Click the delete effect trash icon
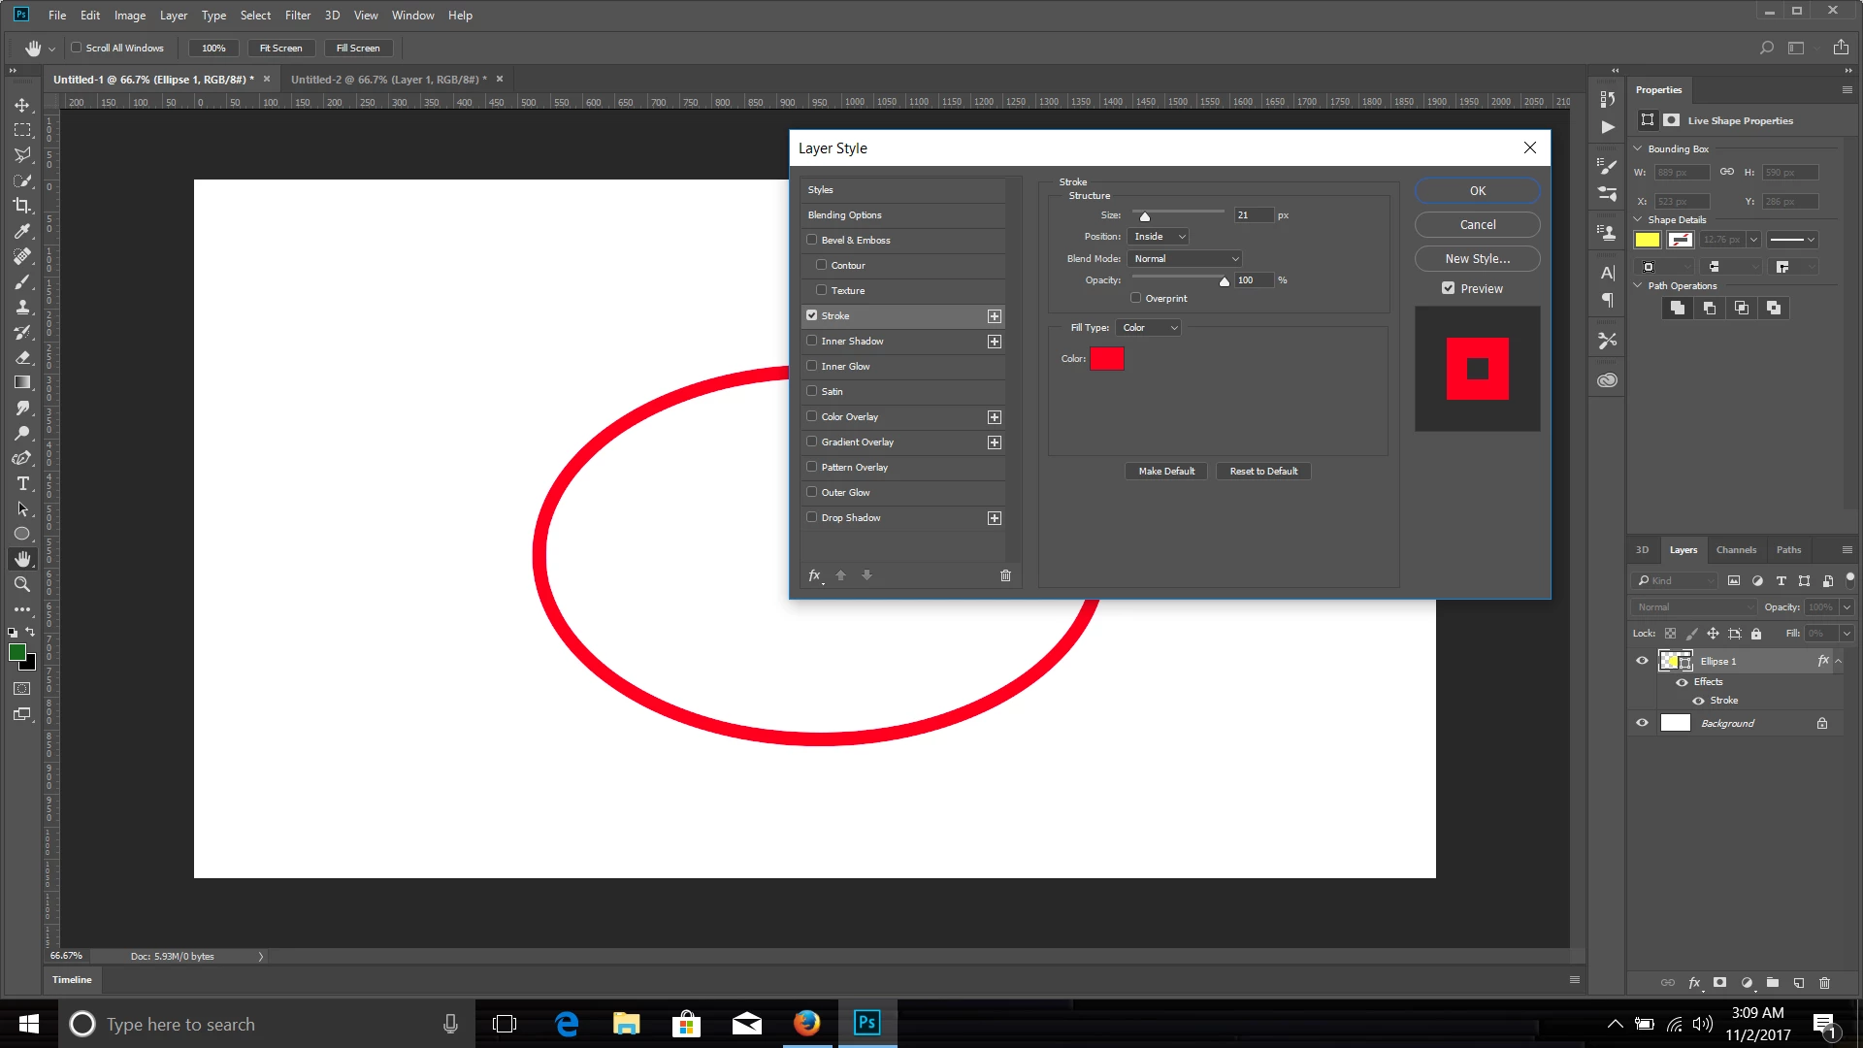Viewport: 1863px width, 1048px height. click(x=1005, y=575)
